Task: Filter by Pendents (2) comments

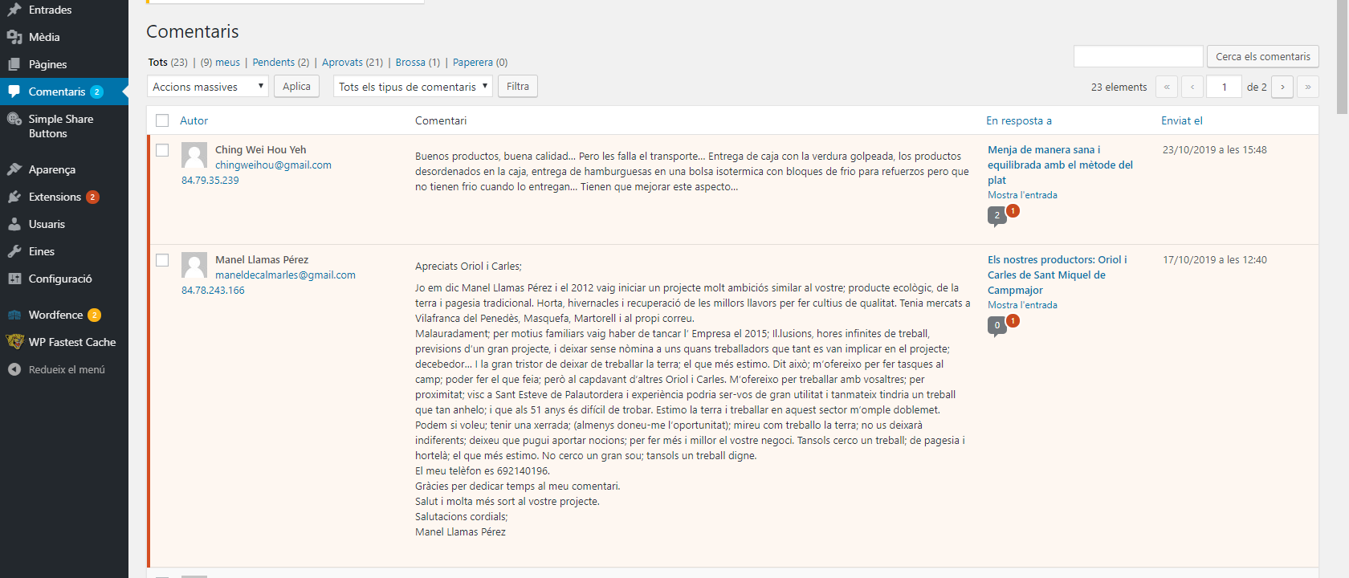Action: tap(280, 62)
